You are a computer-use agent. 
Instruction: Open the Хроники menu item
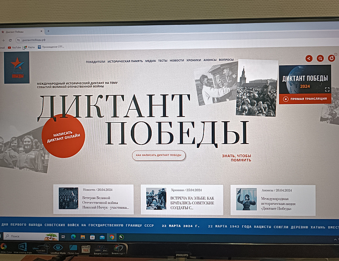pyautogui.click(x=193, y=60)
